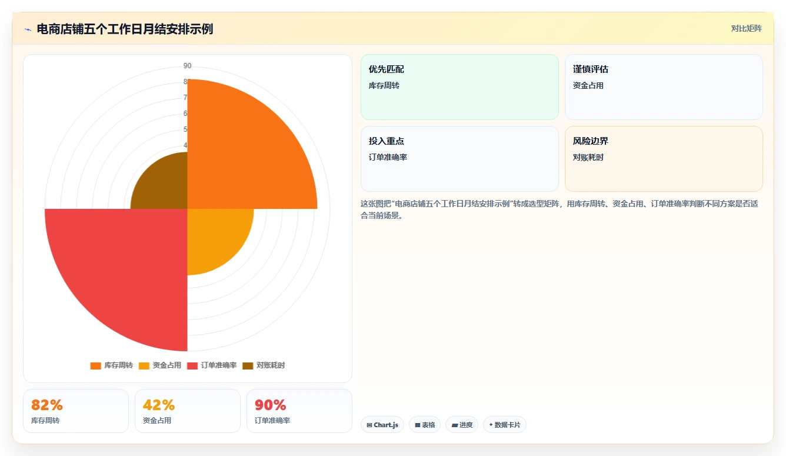Open the 风险边界 matrix card
This screenshot has height=456, width=786.
click(664, 159)
